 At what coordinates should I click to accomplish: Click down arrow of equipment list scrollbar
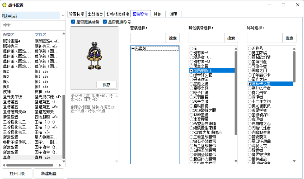pos(236,161)
